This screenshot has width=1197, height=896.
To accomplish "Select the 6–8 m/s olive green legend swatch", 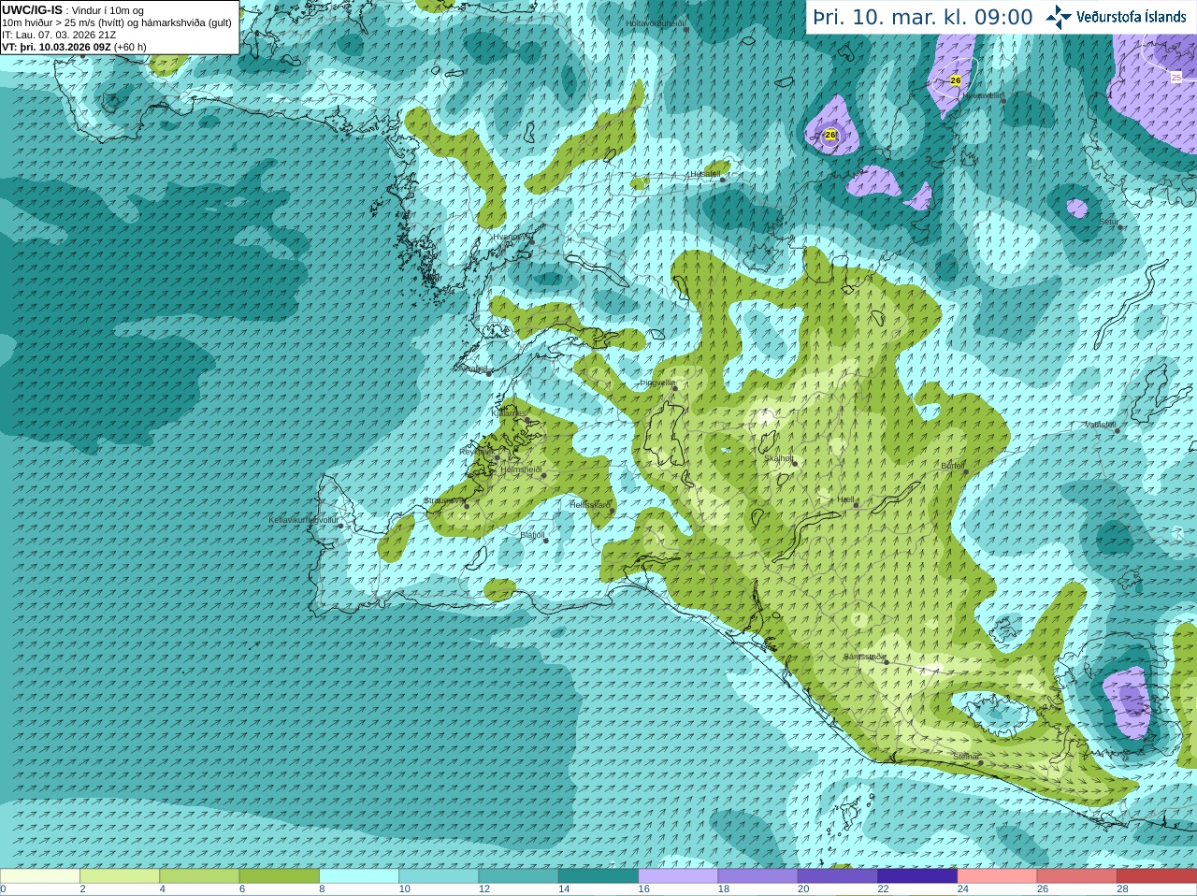I will (x=280, y=876).
